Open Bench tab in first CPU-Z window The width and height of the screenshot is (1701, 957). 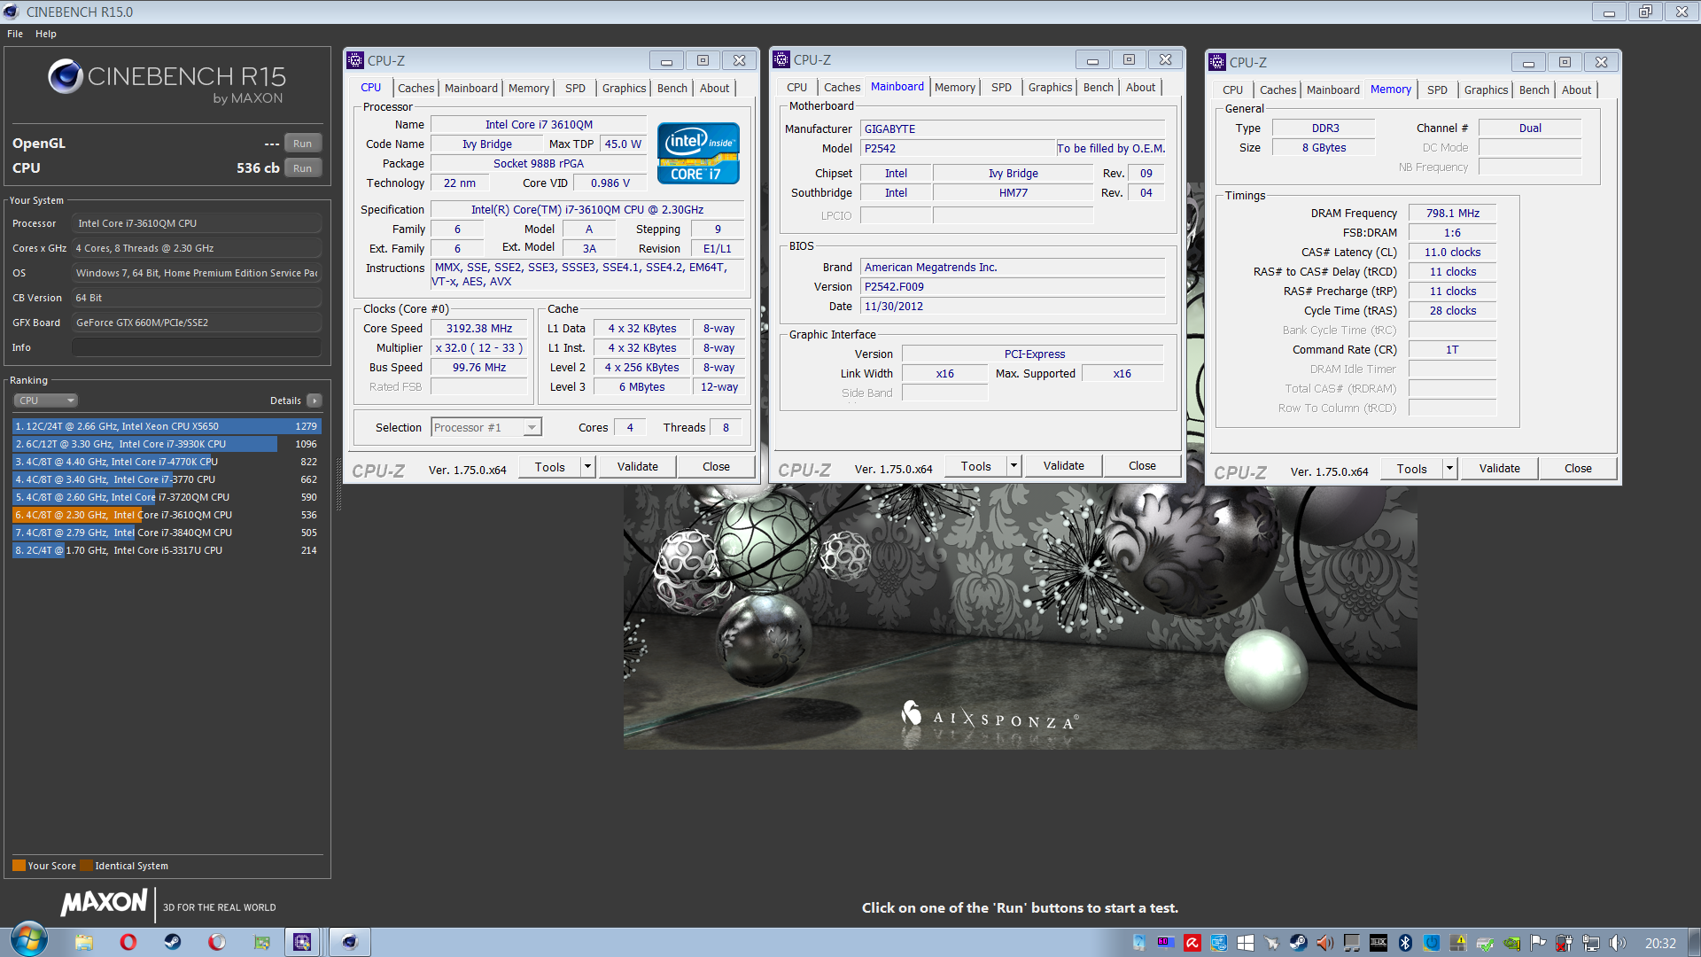[672, 88]
